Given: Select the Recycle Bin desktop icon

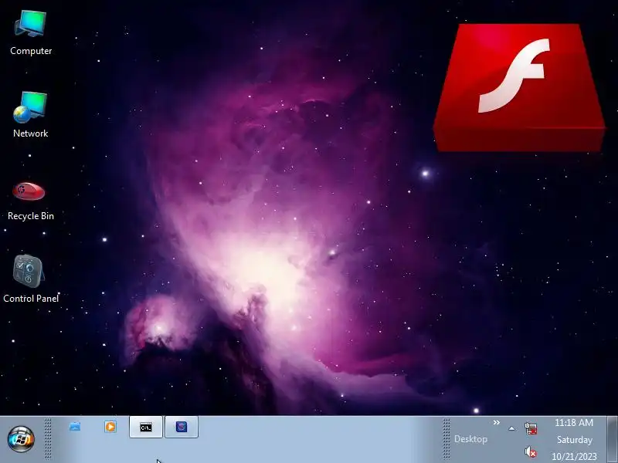Looking at the screenshot, I should coord(31,200).
